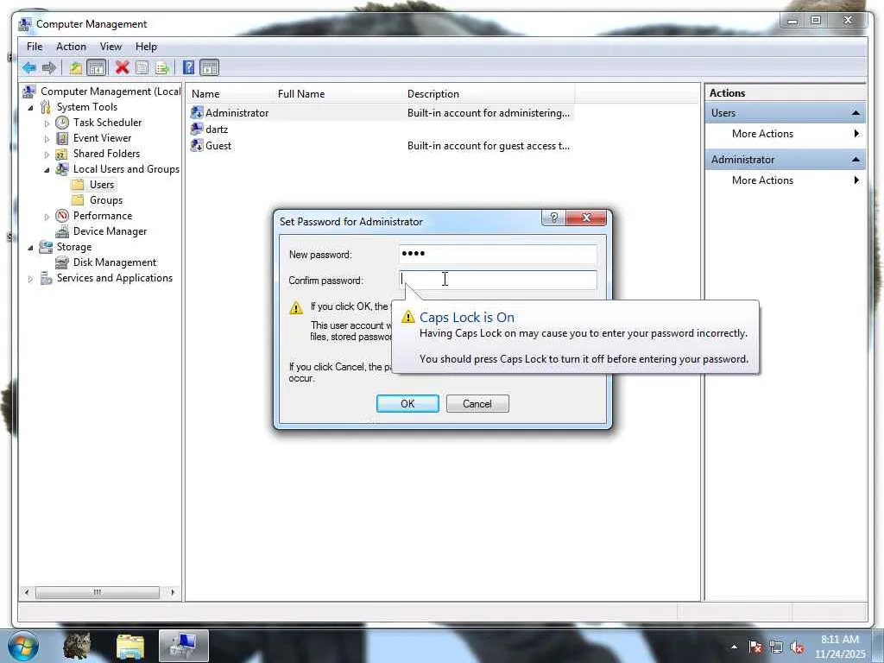The image size is (884, 663).
Task: Click the Forward arrow toolbar icon
Action: pos(49,68)
